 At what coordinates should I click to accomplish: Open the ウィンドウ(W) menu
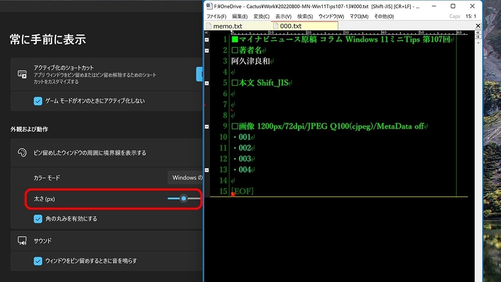point(331,16)
